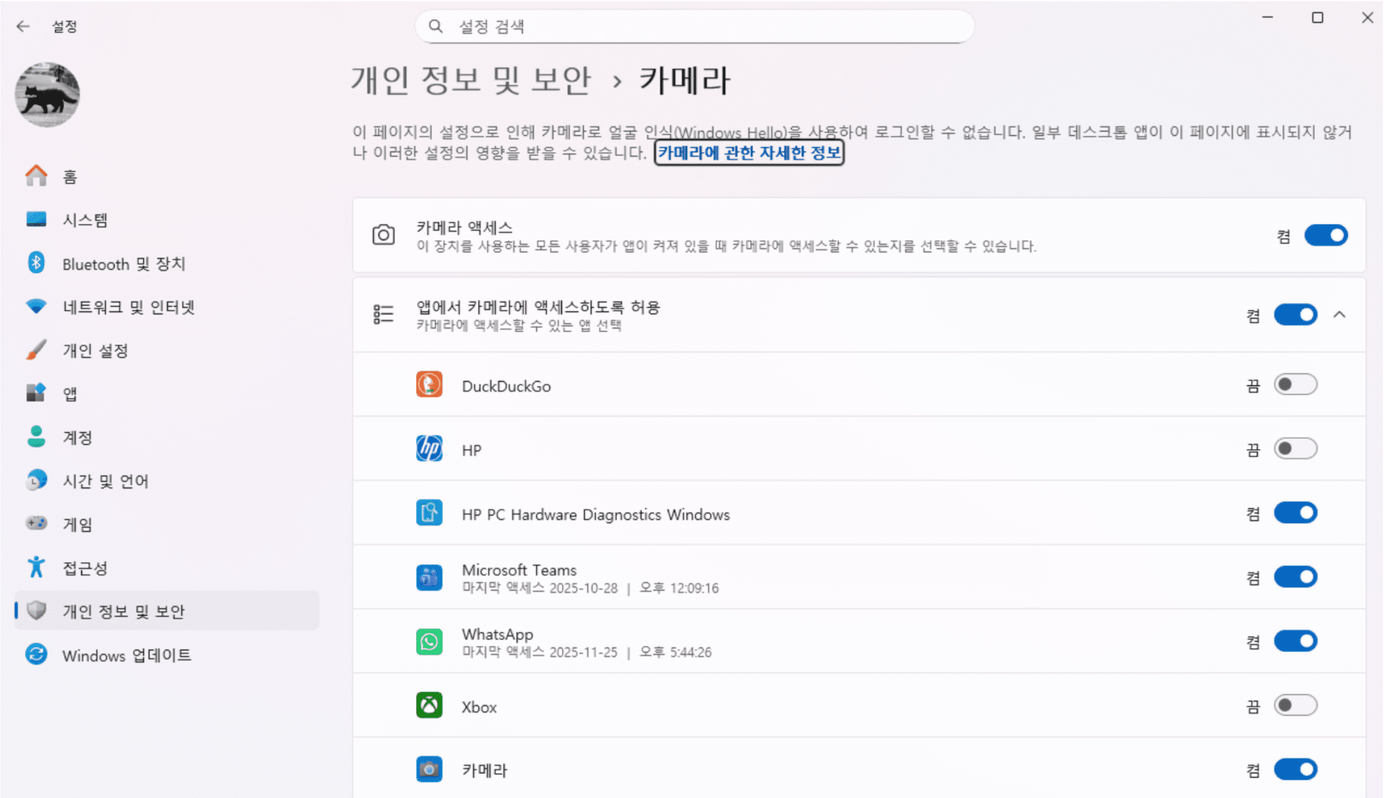Click the 설정 검색 search field
1384x798 pixels.
[695, 26]
